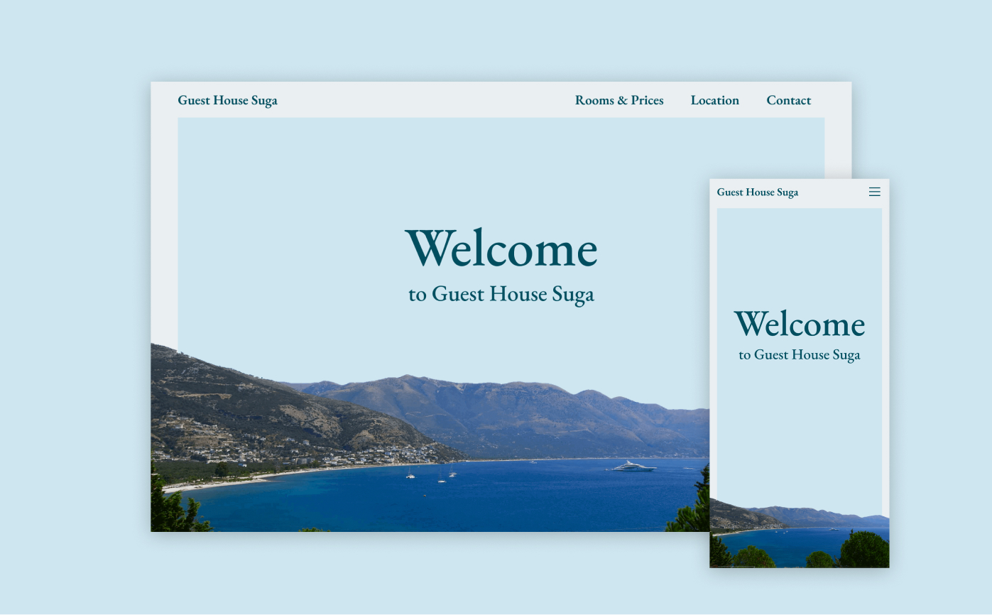Viewport: 992px width, 615px height.
Task: Click the dark green tree in mobile photo's bottom-right
Action: [x=865, y=550]
